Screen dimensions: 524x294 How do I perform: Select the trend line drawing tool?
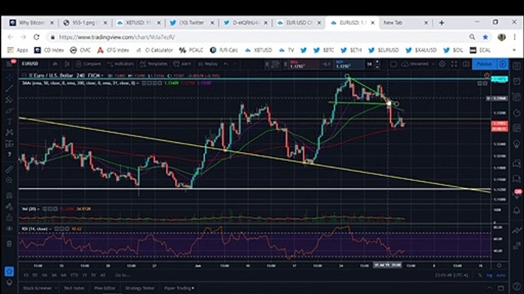[x=9, y=88]
